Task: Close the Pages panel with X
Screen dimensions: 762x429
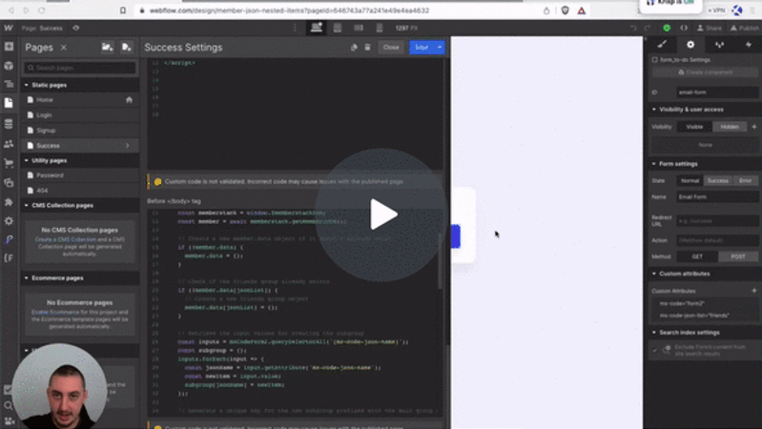Action: 64,47
